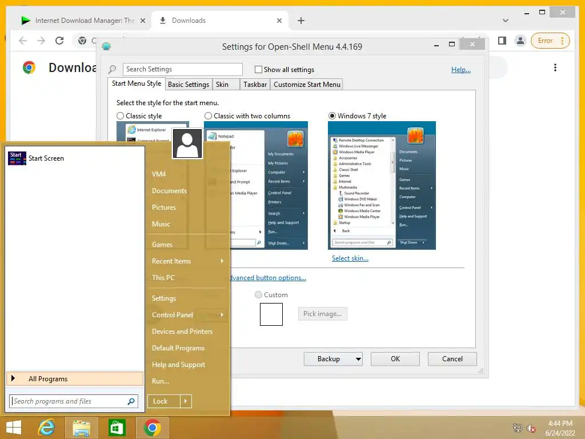Viewport: 585px width, 439px height.
Task: Open the Downloads page three-dot menu
Action: click(555, 67)
